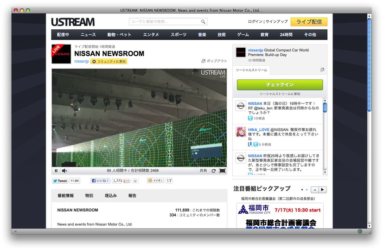Select the ソーシャルストリーム tab
The width and height of the screenshot is (383, 250).
pyautogui.click(x=251, y=70)
